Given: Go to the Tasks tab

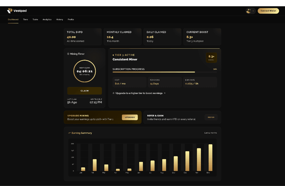Looking at the screenshot, I should tap(35, 19).
